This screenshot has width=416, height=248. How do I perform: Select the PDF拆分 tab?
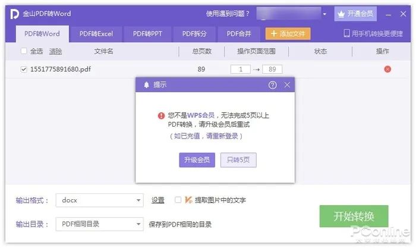pos(194,34)
